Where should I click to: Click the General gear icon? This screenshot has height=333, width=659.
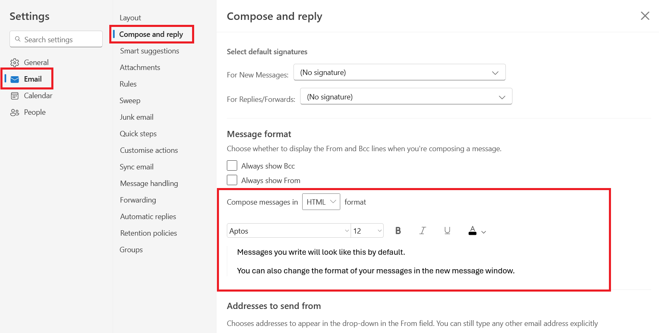coord(15,63)
